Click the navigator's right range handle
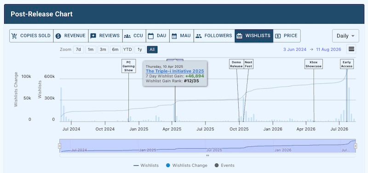The width and height of the screenshot is (368, 173). pos(355,146)
